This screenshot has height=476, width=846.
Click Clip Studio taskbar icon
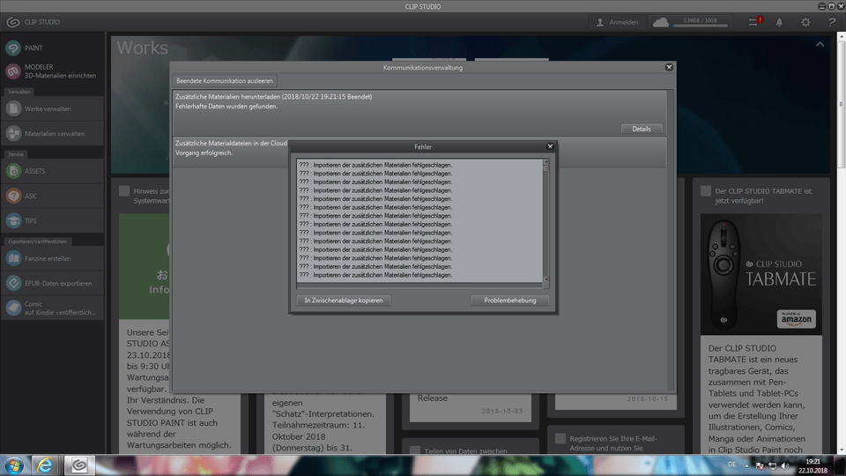tap(79, 465)
